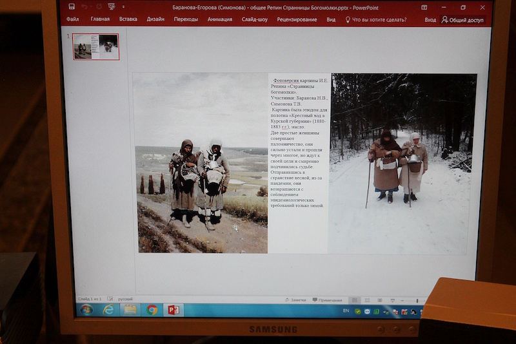Select the winter forest photo on the slide
This screenshot has width=516, height=344.
tap(402, 164)
